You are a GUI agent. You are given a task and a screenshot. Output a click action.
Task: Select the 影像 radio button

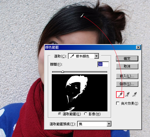coord(85,114)
